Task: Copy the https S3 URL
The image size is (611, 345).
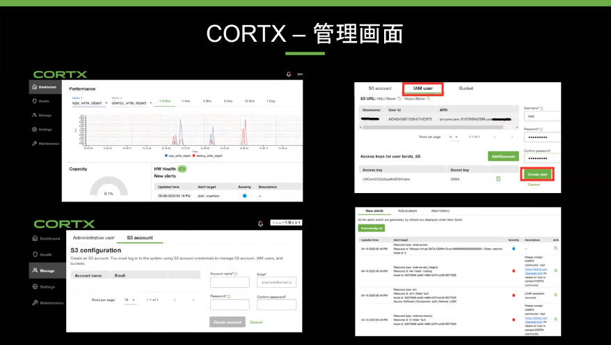Action: click(x=428, y=98)
